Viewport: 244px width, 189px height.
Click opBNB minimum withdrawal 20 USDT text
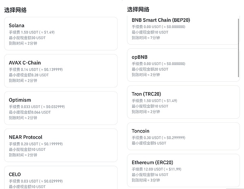click(x=150, y=69)
